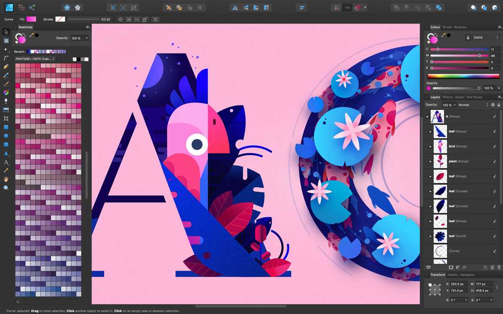Click the Swatches panel label
503x314 pixels.
coord(25,27)
